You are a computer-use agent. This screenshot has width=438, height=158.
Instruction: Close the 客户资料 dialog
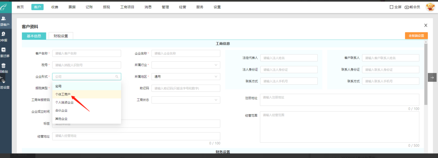(426, 25)
